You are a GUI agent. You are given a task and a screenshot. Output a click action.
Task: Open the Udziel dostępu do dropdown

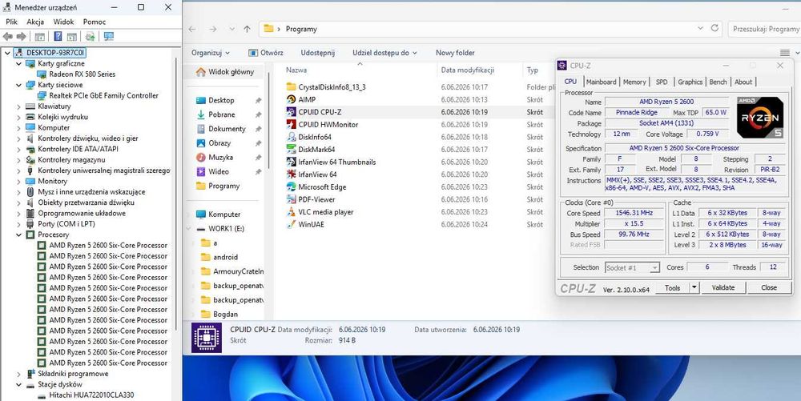[x=384, y=53]
